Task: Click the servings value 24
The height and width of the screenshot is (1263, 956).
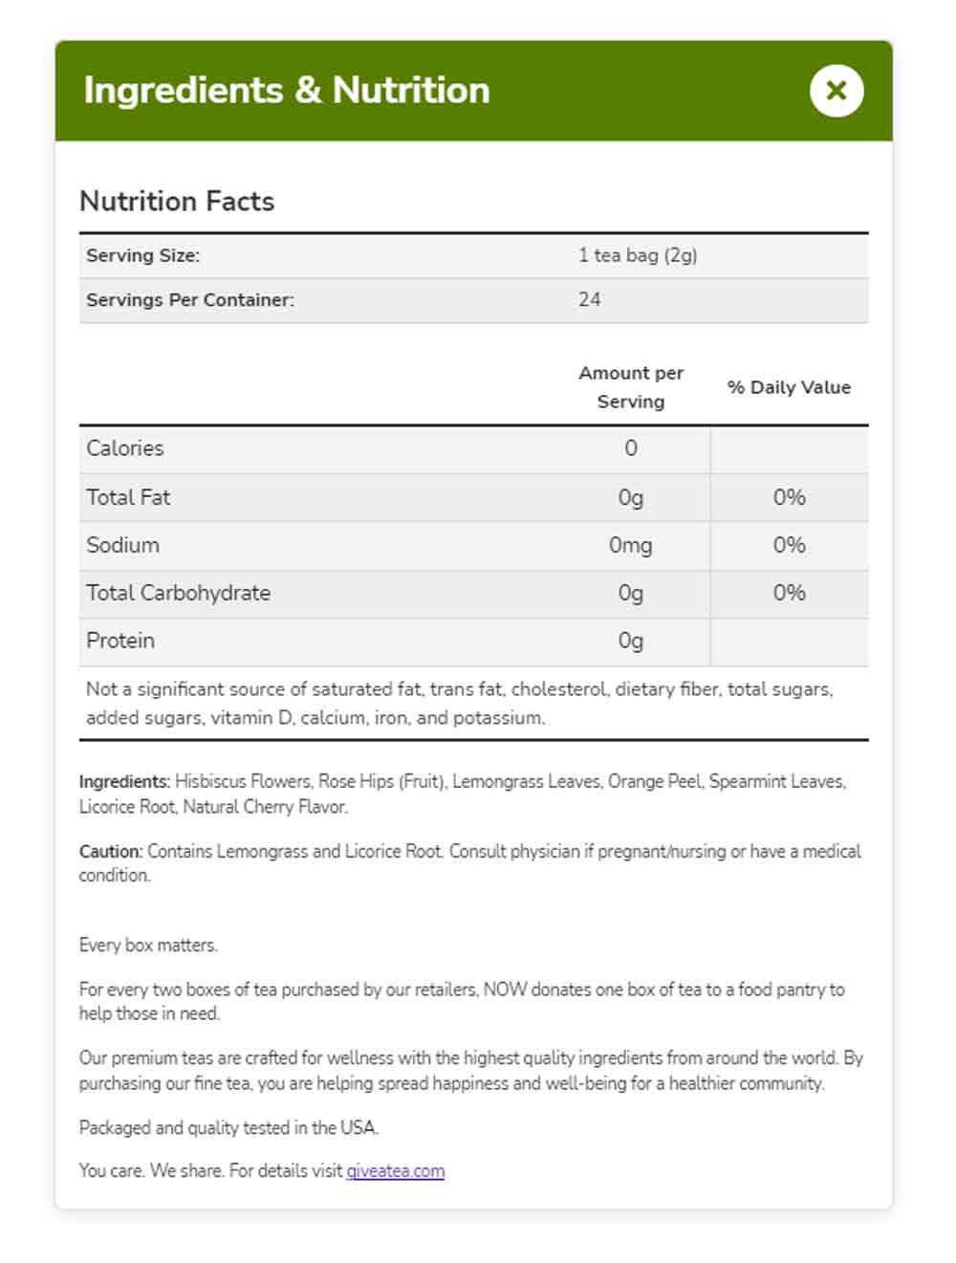Action: coord(590,299)
